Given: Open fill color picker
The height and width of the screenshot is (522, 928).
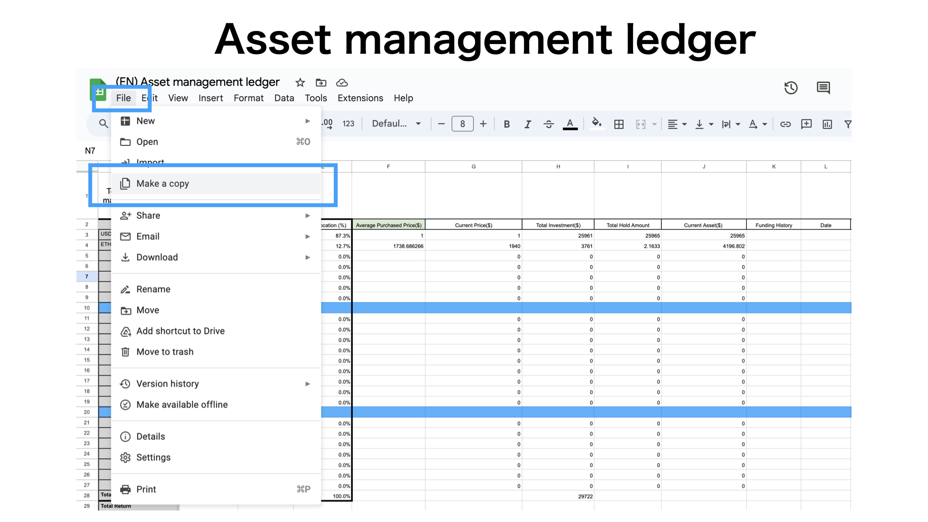Looking at the screenshot, I should click(597, 124).
